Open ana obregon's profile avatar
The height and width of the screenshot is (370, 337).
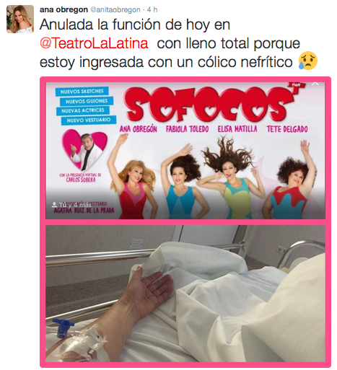[20, 19]
